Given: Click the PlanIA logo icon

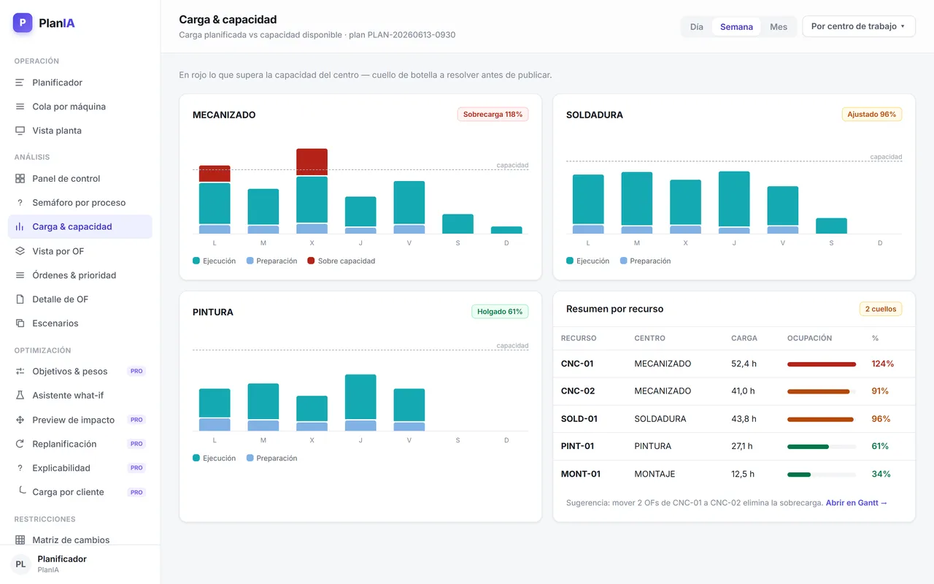Looking at the screenshot, I should [23, 23].
